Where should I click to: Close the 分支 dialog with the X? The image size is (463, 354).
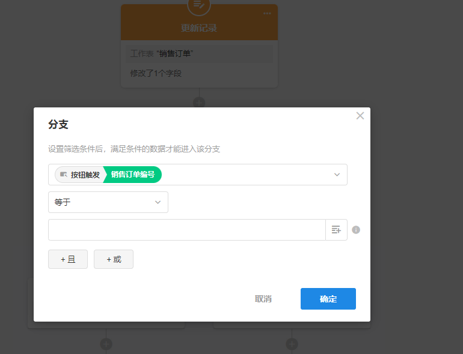(x=360, y=116)
